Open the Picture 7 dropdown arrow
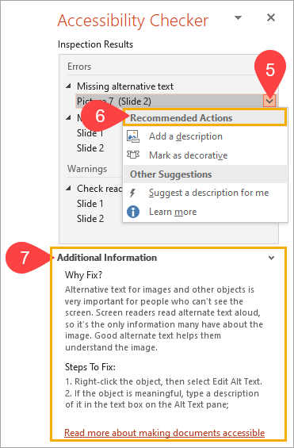The image size is (294, 448). [x=269, y=101]
